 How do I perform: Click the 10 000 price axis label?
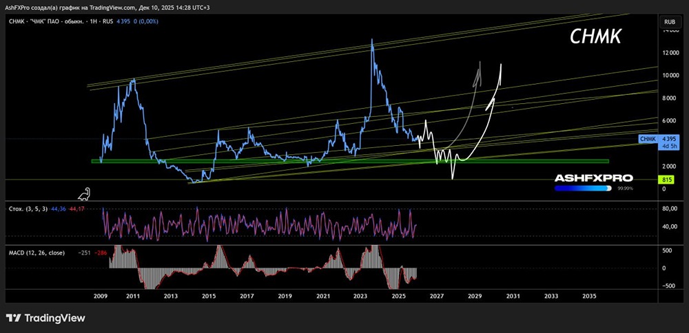tap(670, 76)
